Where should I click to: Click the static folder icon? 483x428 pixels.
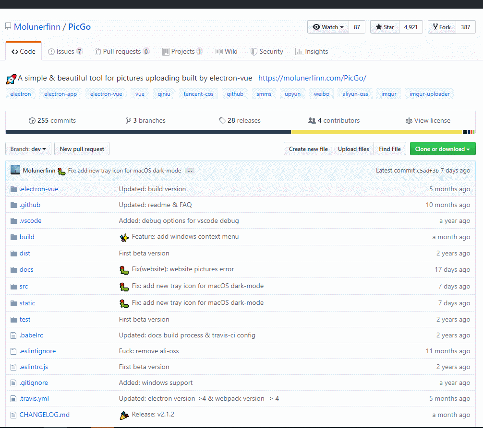click(x=13, y=303)
